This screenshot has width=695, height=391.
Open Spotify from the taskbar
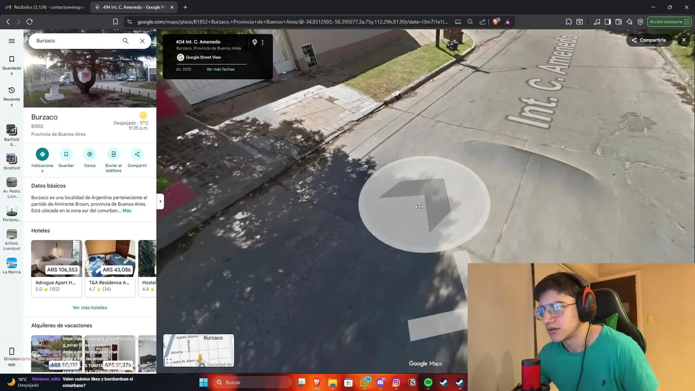click(428, 382)
